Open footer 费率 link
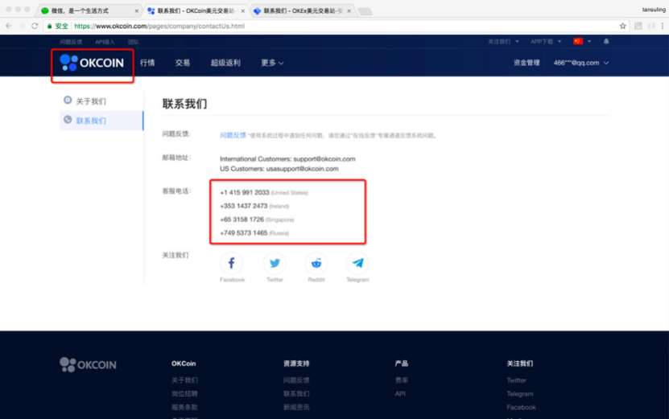Screen dimensions: 669x419 click(402, 380)
